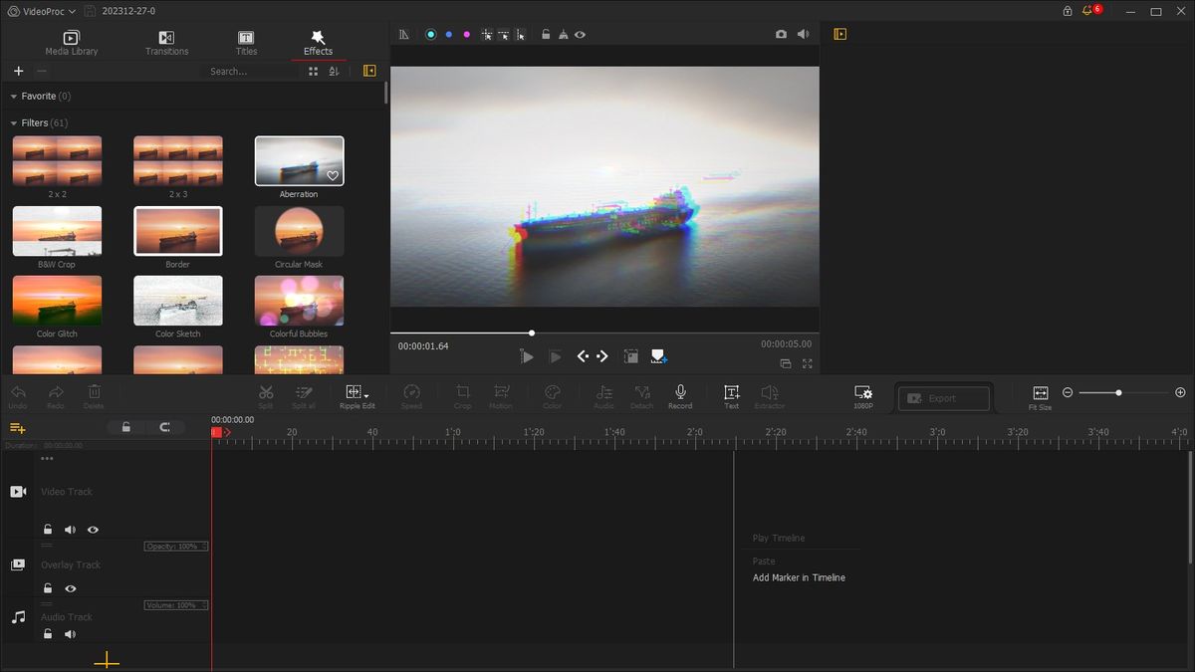Add a favorite heart on Aberration
Image resolution: width=1195 pixels, height=672 pixels.
333,176
